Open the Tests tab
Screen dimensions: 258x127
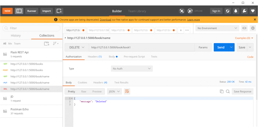[x=154, y=57]
